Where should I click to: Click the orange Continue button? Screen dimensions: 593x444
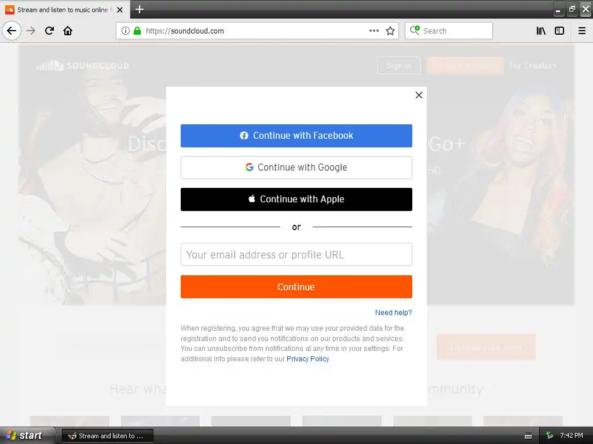296,287
